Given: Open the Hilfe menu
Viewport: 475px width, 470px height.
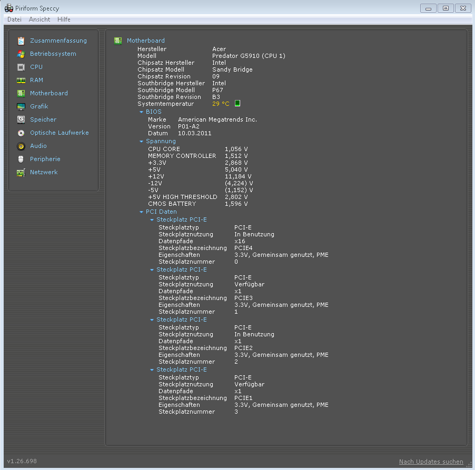Looking at the screenshot, I should 64,19.
